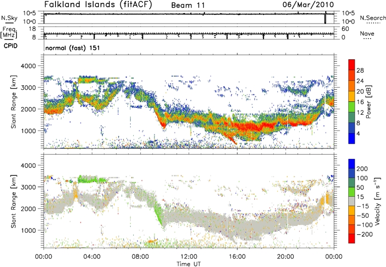386x267 pixels.
Task: Click the green band near 3300 km in velocity panel
Action: [92, 179]
